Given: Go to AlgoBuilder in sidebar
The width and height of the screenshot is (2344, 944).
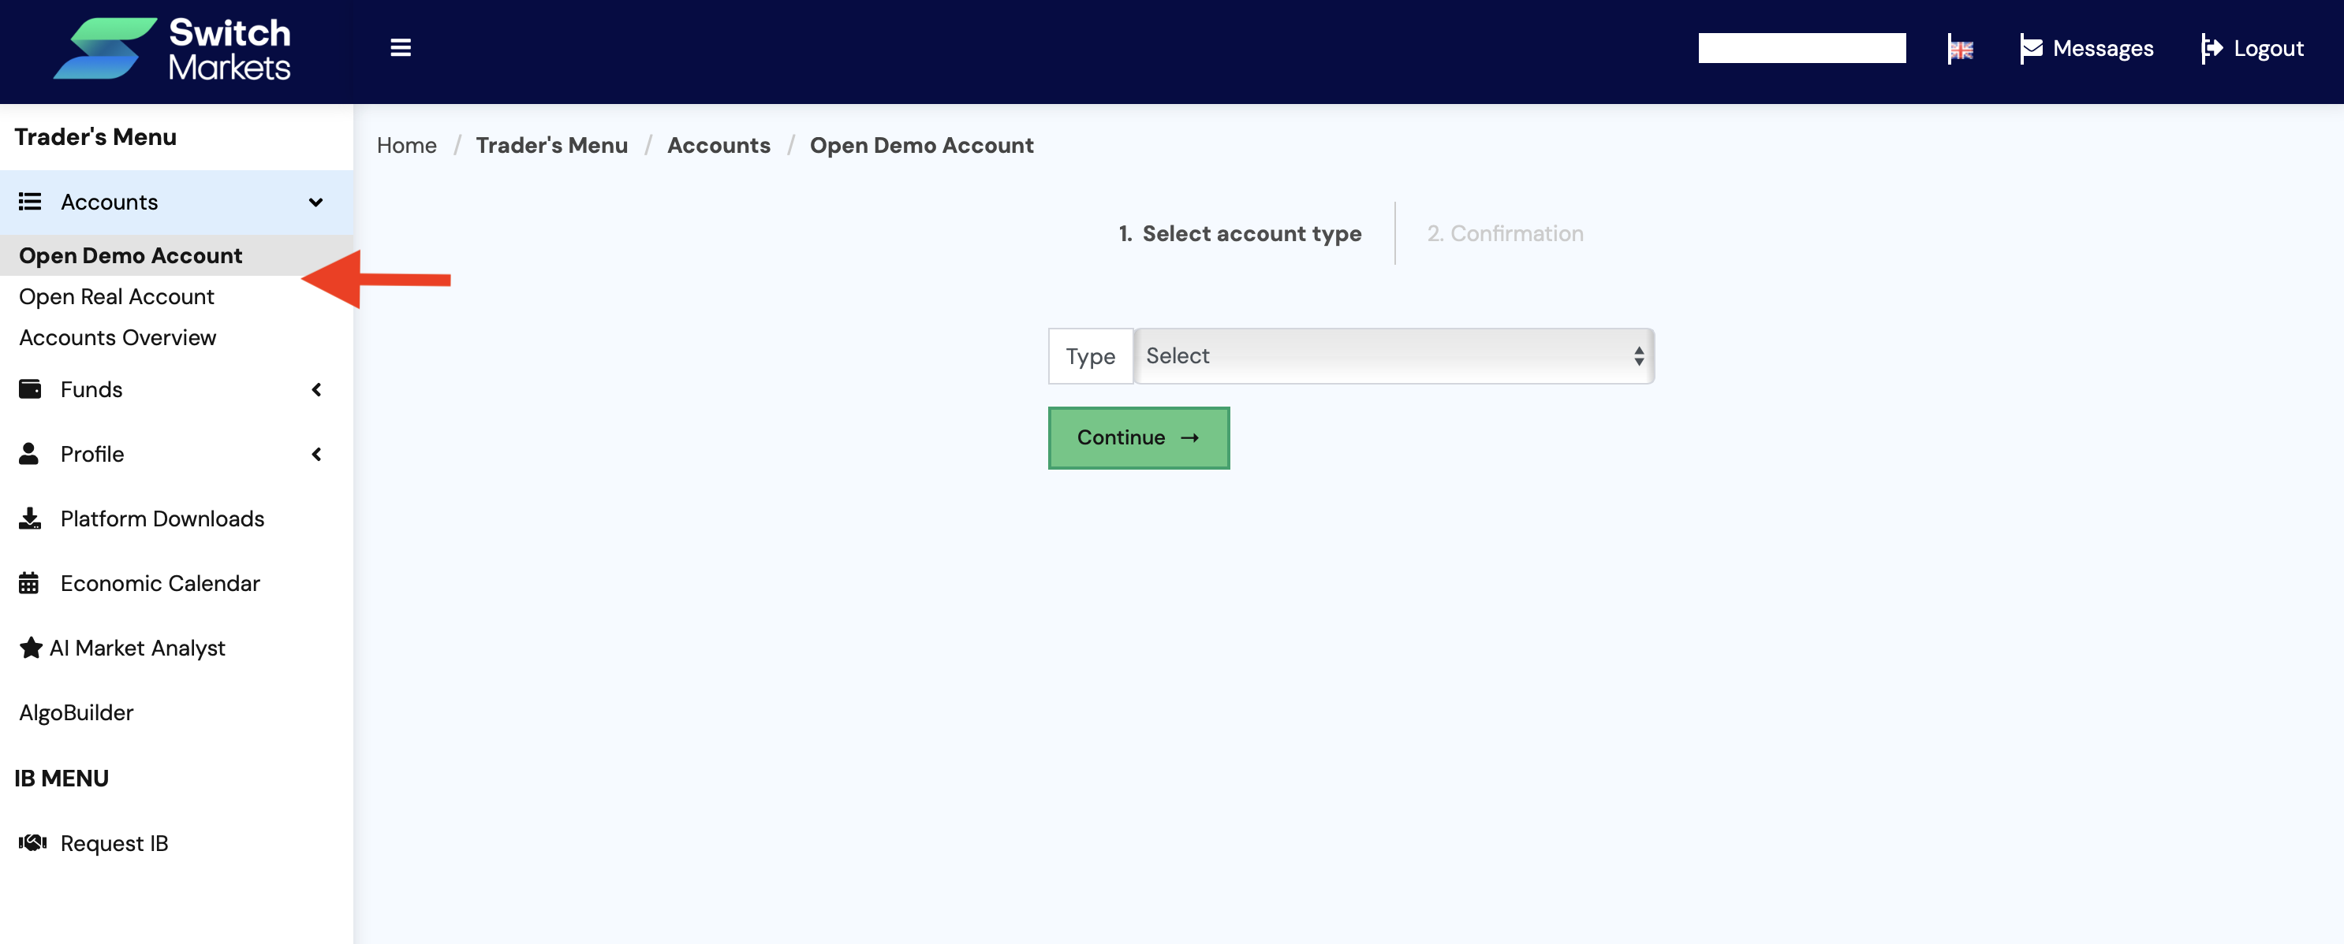Looking at the screenshot, I should [x=77, y=712].
